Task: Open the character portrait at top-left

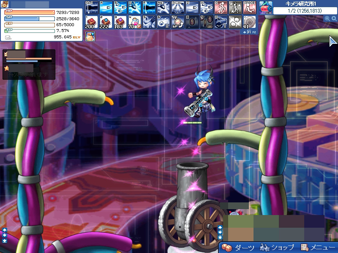Action: (4, 4)
